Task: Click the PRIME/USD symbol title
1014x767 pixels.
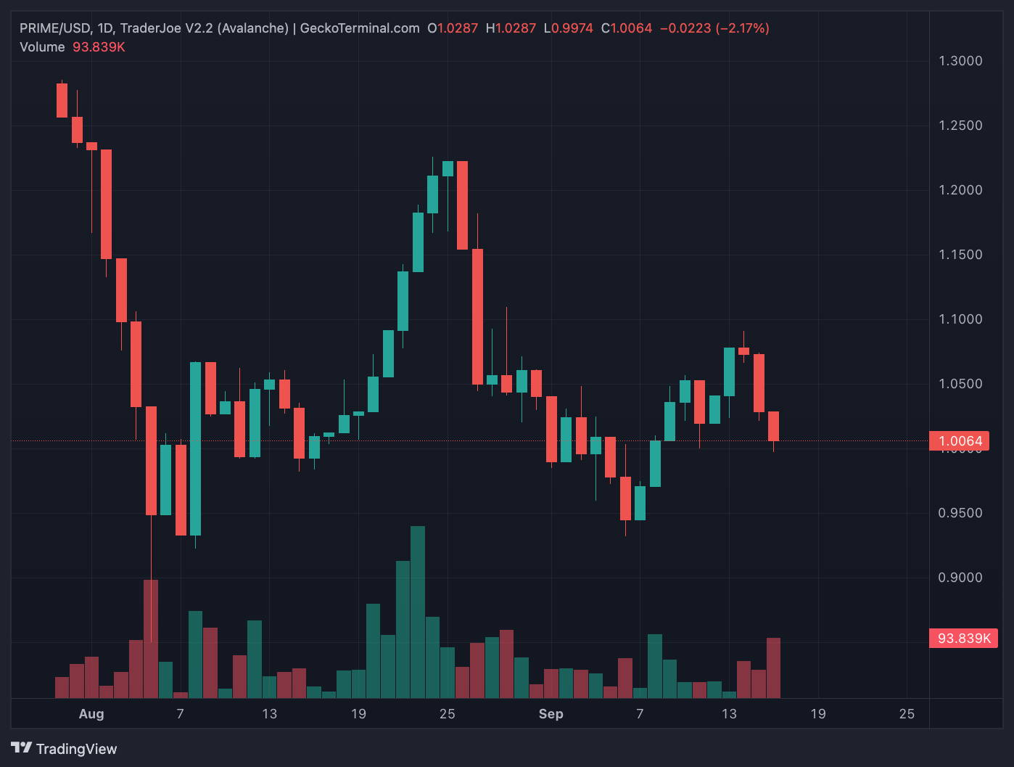Action: pos(55,28)
